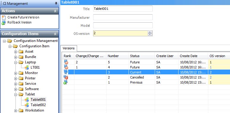This screenshot has width=230, height=113.
Task: Click Create Future Version action link
Action: [x=23, y=17]
